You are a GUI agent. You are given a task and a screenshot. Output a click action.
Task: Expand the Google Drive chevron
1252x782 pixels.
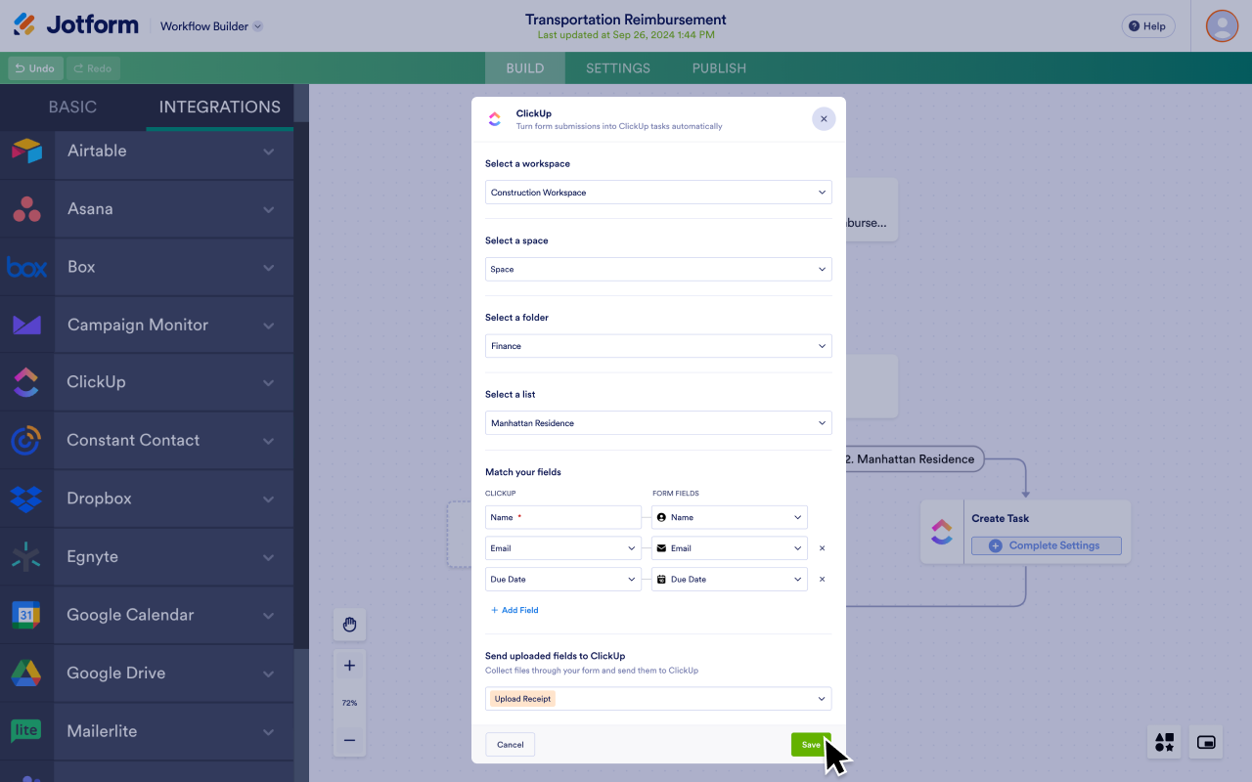pos(268,673)
